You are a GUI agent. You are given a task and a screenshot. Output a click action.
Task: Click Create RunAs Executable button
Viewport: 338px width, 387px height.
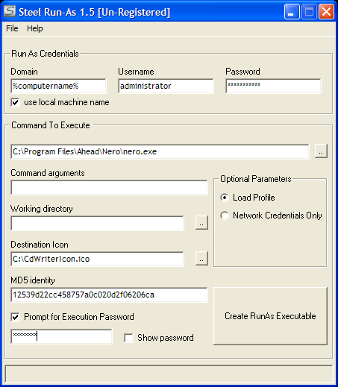270,316
